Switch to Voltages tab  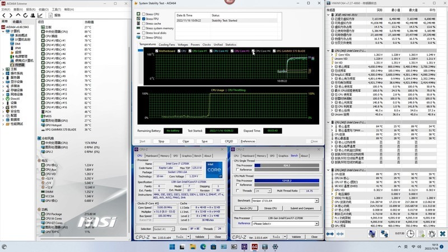click(x=183, y=45)
